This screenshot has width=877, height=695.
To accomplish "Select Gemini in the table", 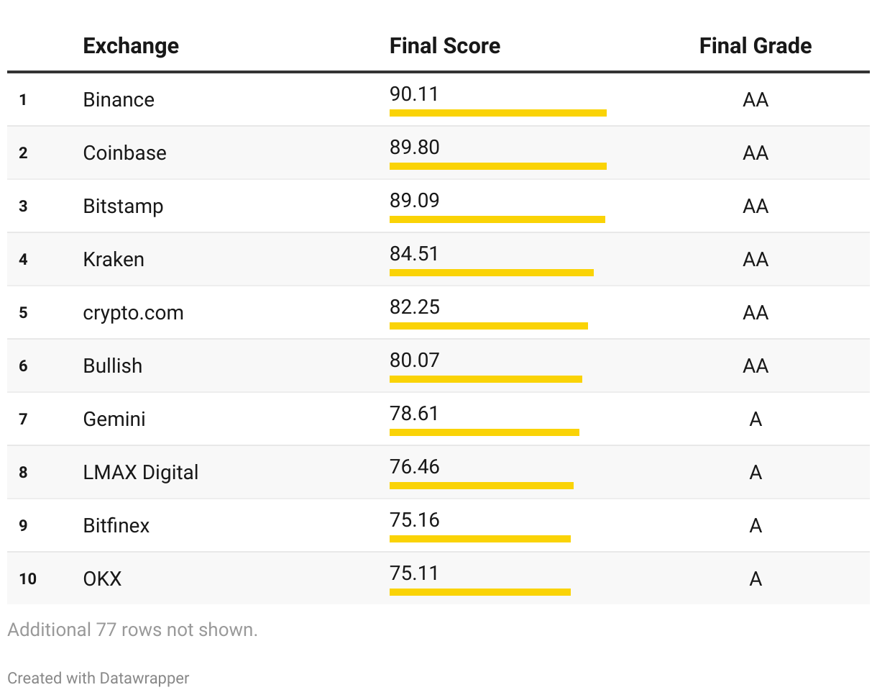I will (114, 419).
